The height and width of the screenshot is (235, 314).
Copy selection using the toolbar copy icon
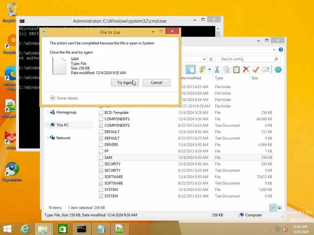[x=227, y=69]
